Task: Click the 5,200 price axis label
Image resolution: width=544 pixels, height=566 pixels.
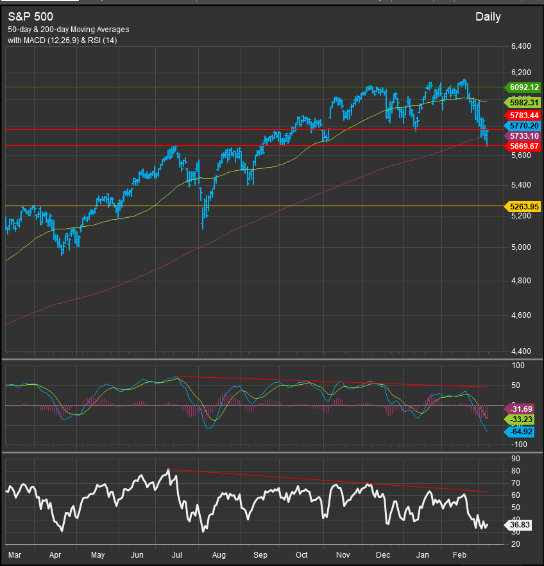Action: [x=521, y=216]
